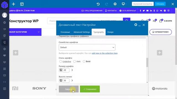Click the blue Обновить button

coord(160,4)
